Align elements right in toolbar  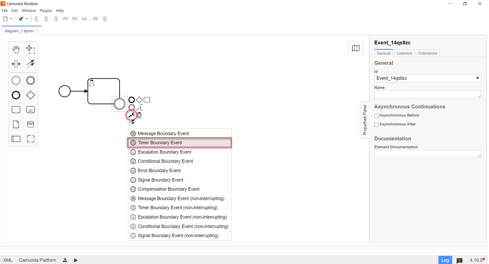[56, 19]
